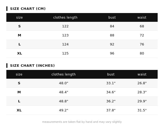Click the 'waist' header in CM table
The width and height of the screenshot is (164, 130).
[x=142, y=18]
